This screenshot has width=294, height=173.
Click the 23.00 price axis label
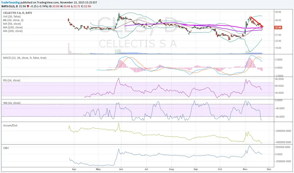point(278,41)
